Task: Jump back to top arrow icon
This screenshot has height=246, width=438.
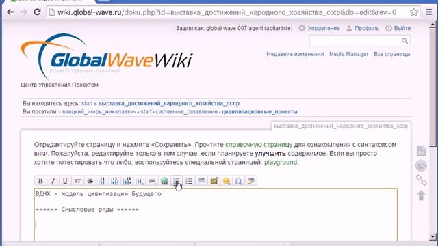Action: tap(421, 195)
